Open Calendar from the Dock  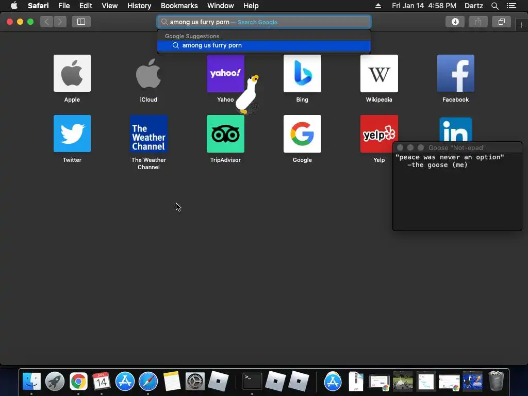102,381
